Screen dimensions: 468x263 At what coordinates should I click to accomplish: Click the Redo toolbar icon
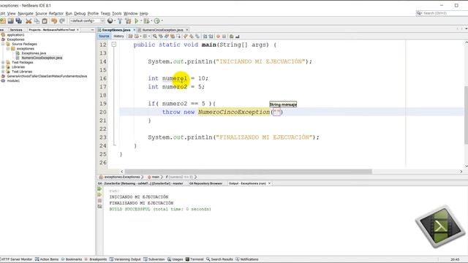[x=62, y=21]
